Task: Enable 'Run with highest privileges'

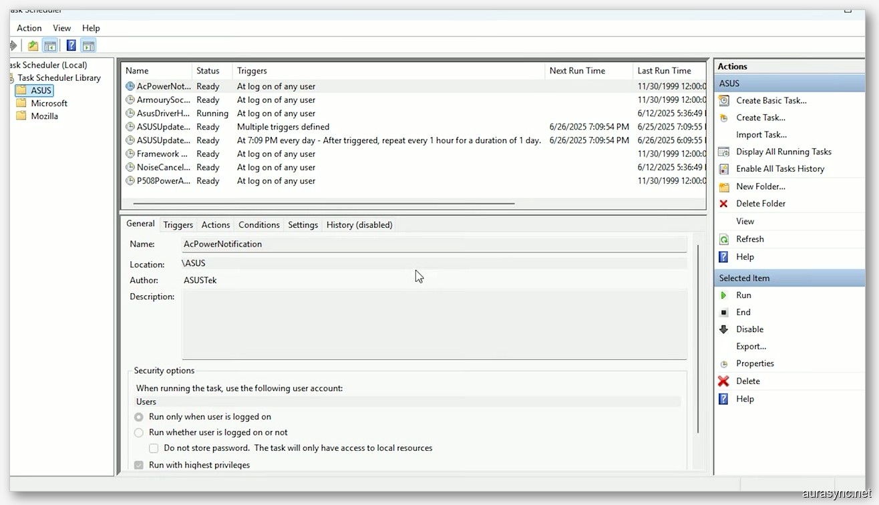Action: click(138, 464)
